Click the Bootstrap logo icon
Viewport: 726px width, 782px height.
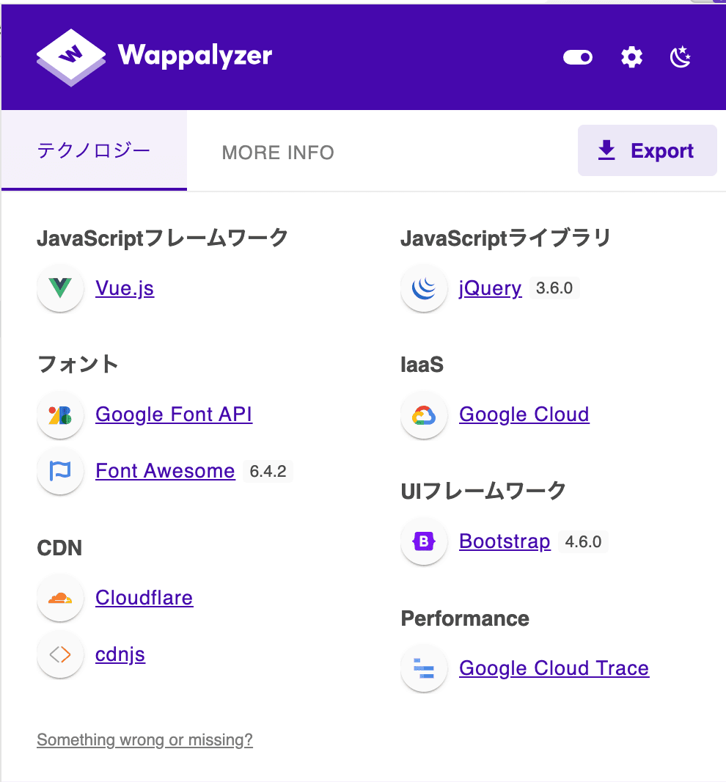click(424, 542)
